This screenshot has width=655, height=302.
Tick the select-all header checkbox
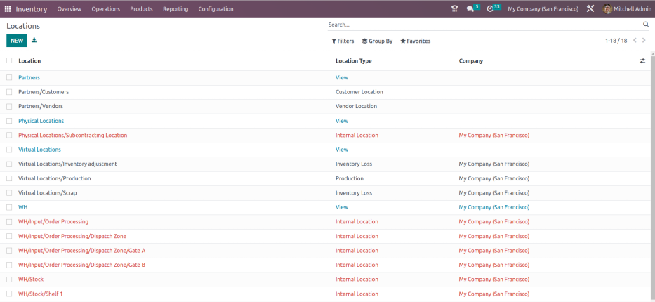9,61
